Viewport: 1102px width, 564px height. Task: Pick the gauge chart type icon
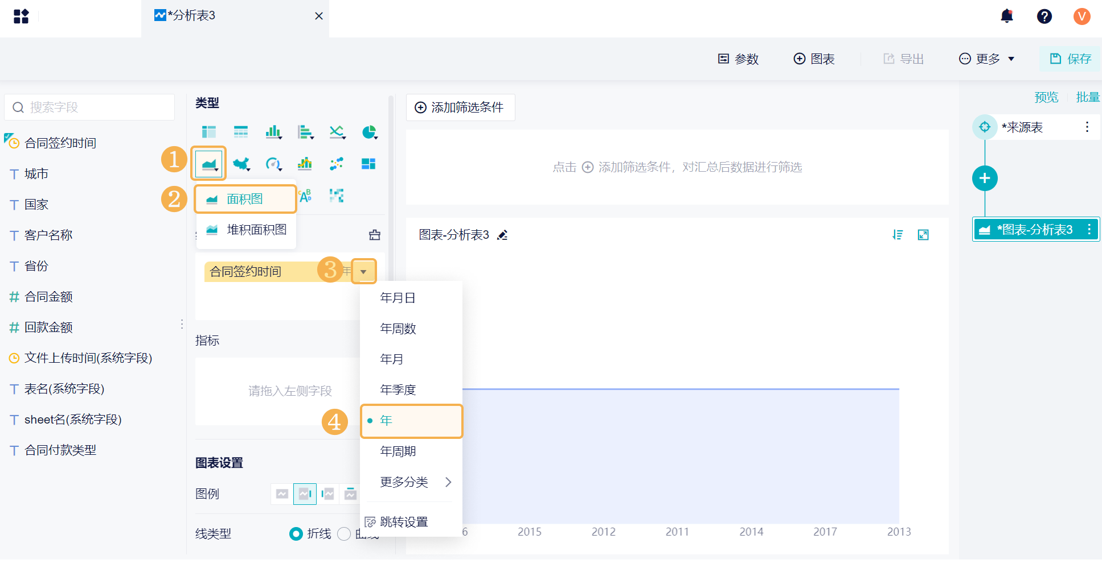pos(273,164)
